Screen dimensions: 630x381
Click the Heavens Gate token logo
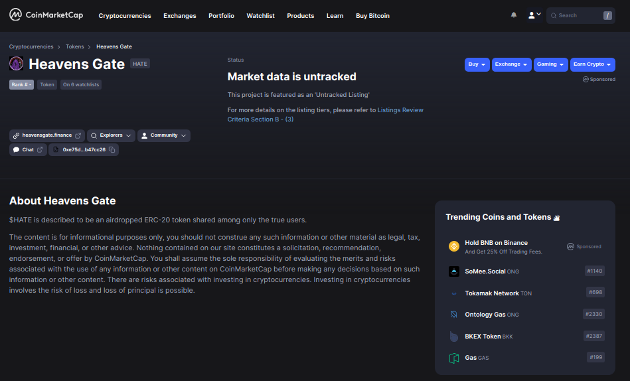tap(16, 64)
